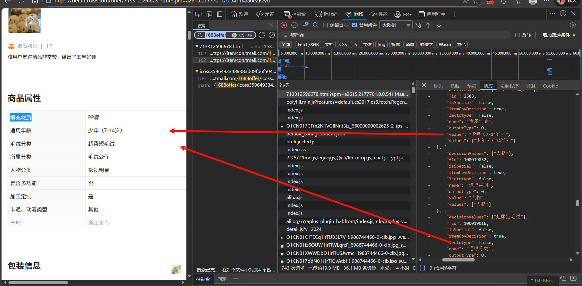The image size is (582, 286).
Task: Click the export HAR download arrow
Action: [439, 25]
